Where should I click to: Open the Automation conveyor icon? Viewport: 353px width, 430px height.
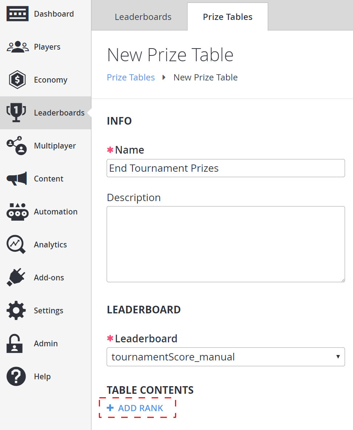pyautogui.click(x=17, y=212)
